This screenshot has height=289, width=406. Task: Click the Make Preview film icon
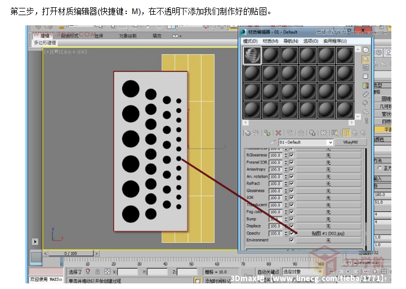pos(365,94)
